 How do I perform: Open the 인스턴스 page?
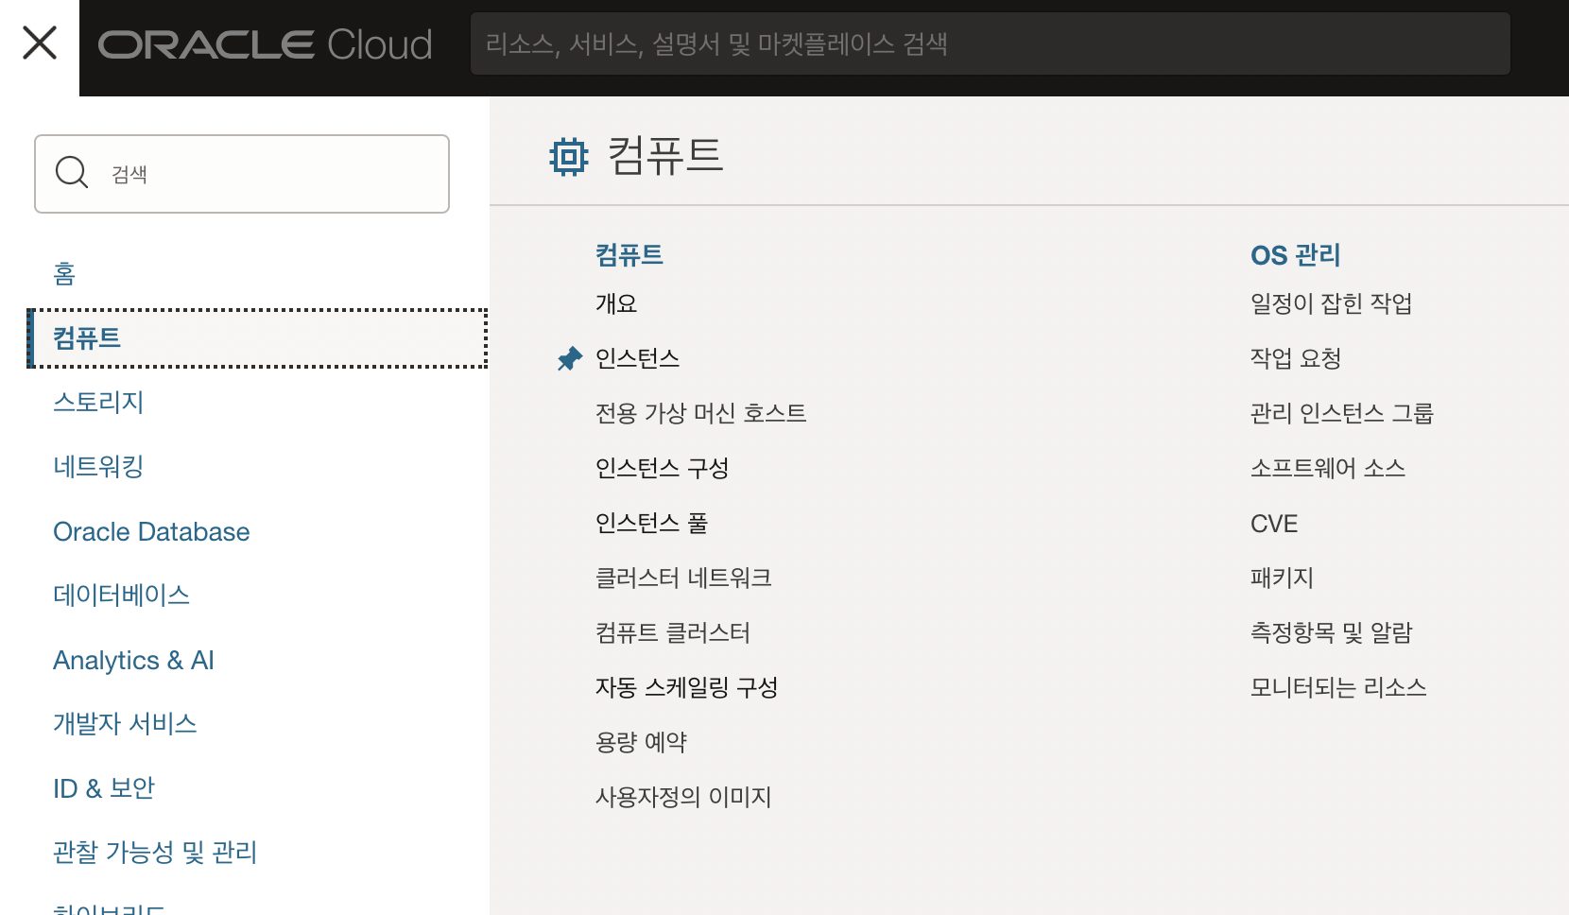pos(637,359)
